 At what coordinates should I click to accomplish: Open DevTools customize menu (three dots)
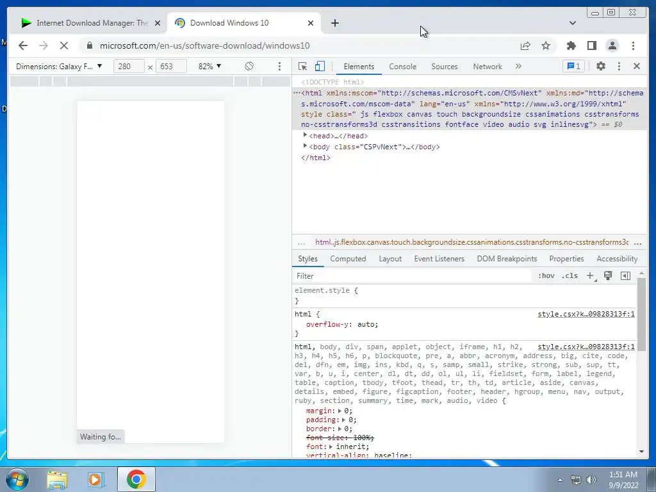tap(619, 66)
